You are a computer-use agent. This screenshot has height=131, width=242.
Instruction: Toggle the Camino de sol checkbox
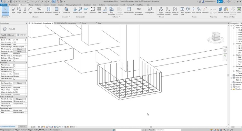(x=14, y=60)
